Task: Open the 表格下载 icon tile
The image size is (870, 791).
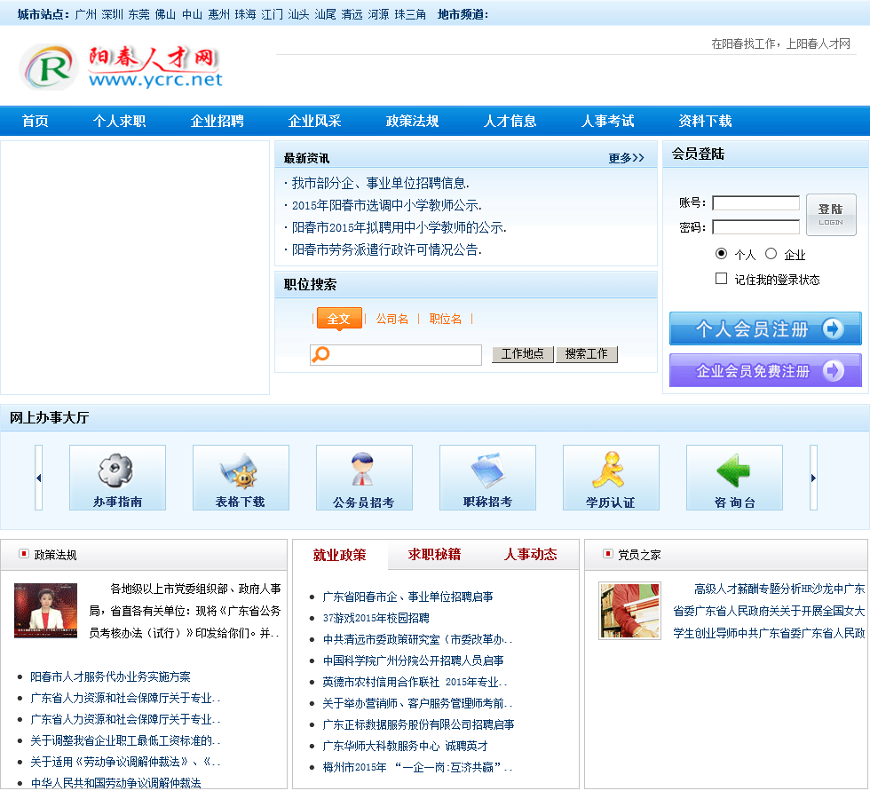Action: (x=241, y=477)
